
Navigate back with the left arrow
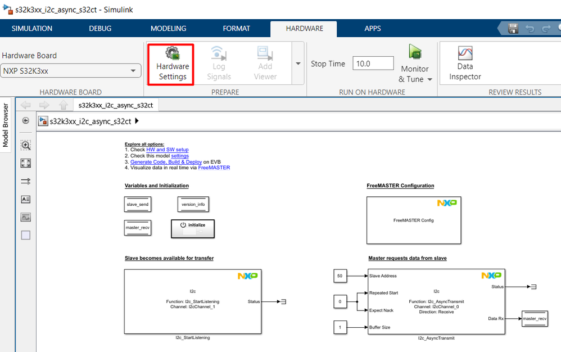click(26, 105)
